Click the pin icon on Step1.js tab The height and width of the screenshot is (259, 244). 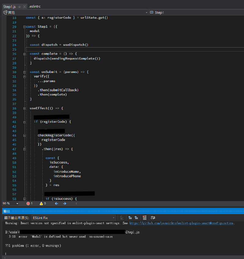pos(19,6)
